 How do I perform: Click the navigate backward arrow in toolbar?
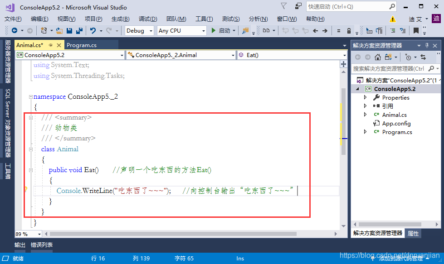tap(15, 30)
